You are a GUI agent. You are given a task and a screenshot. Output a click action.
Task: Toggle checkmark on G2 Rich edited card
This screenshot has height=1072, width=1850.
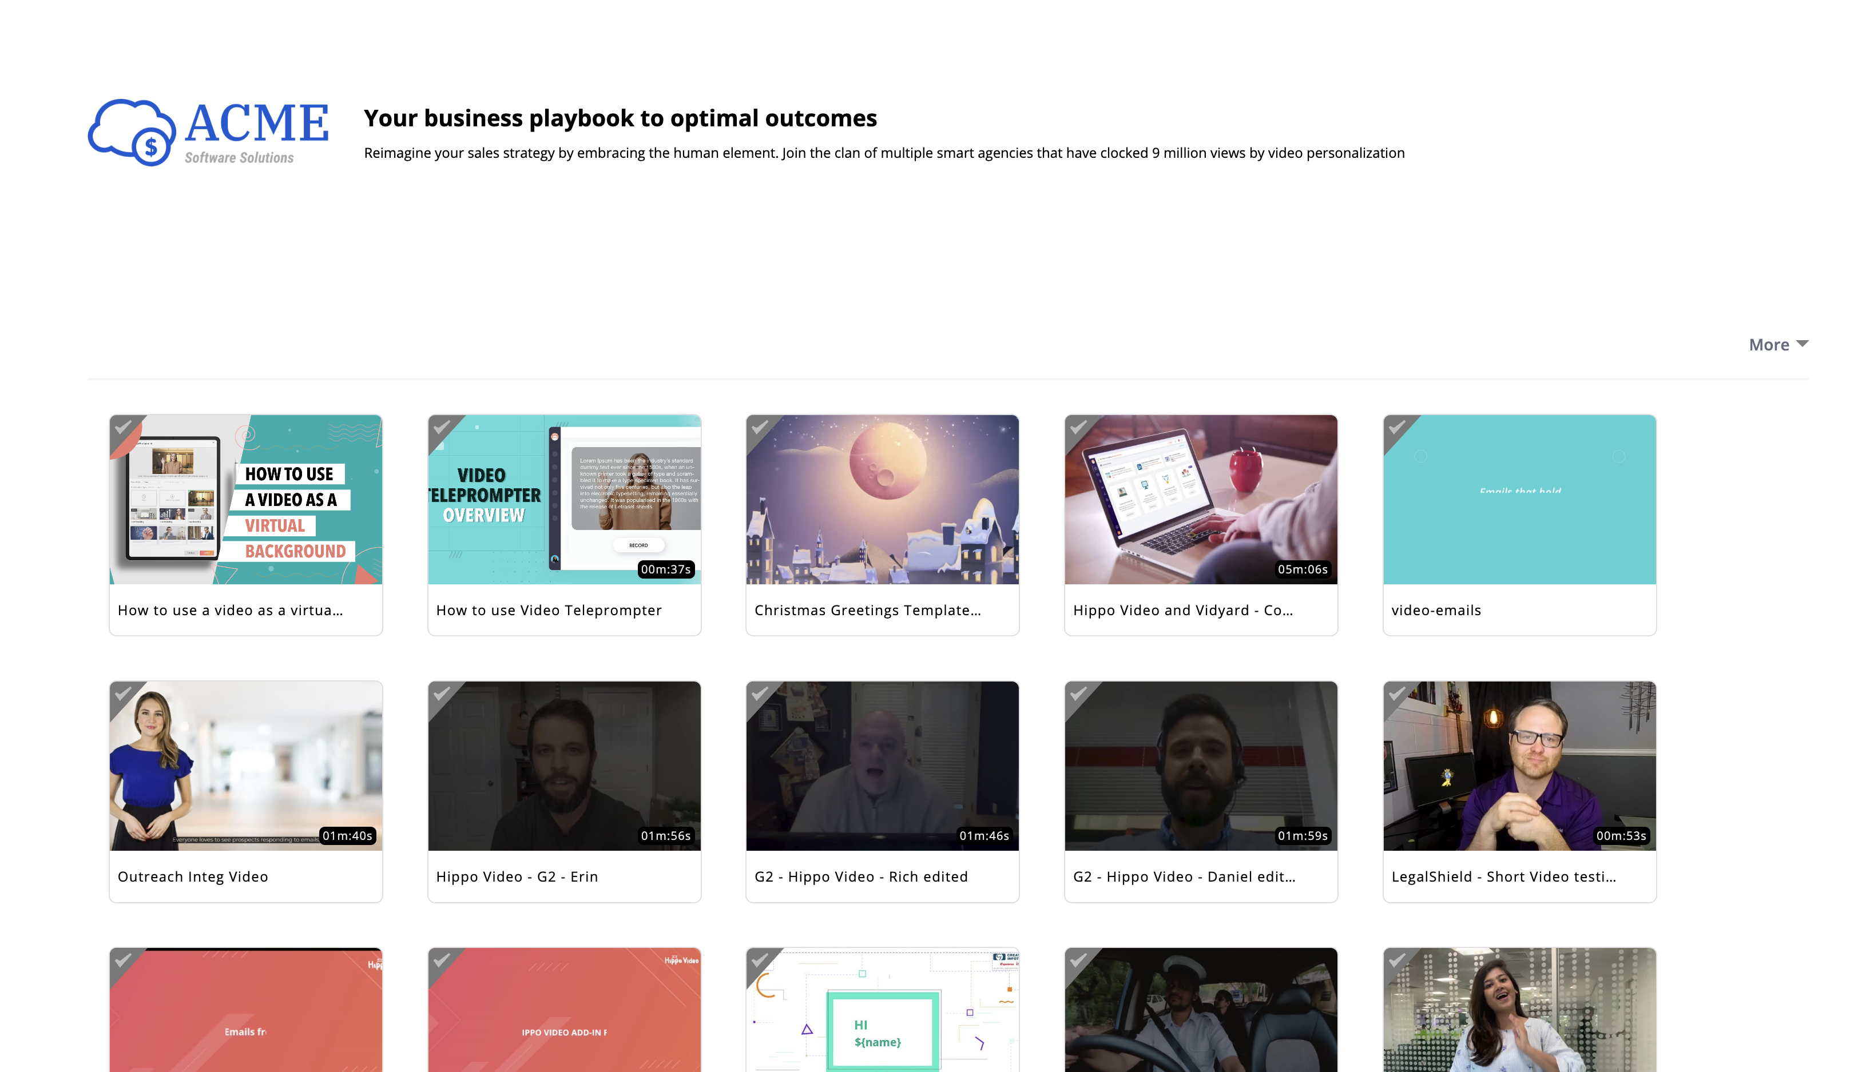pos(760,694)
